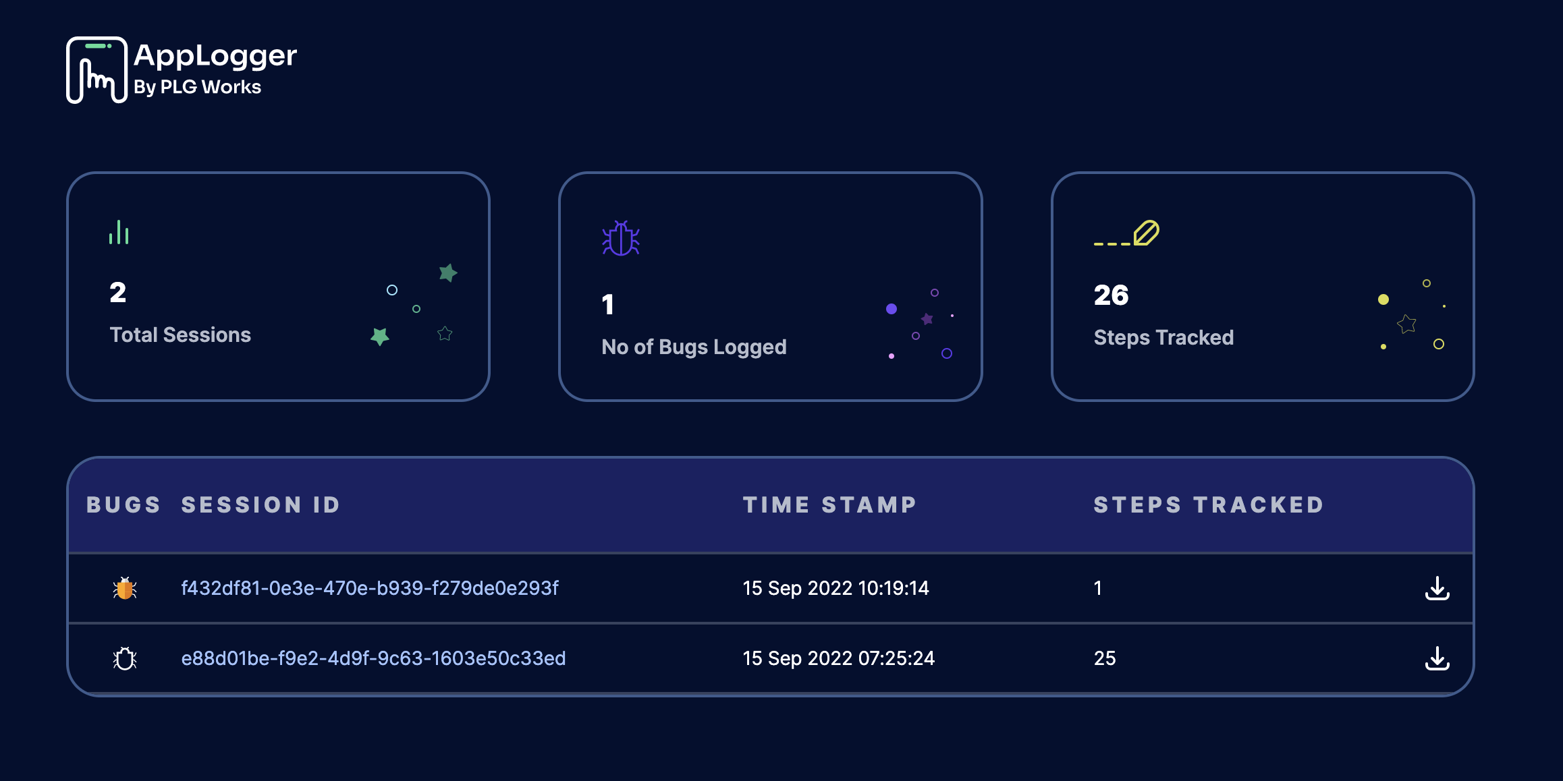
Task: Click the white bug outline icon in the second row
Action: tap(125, 658)
